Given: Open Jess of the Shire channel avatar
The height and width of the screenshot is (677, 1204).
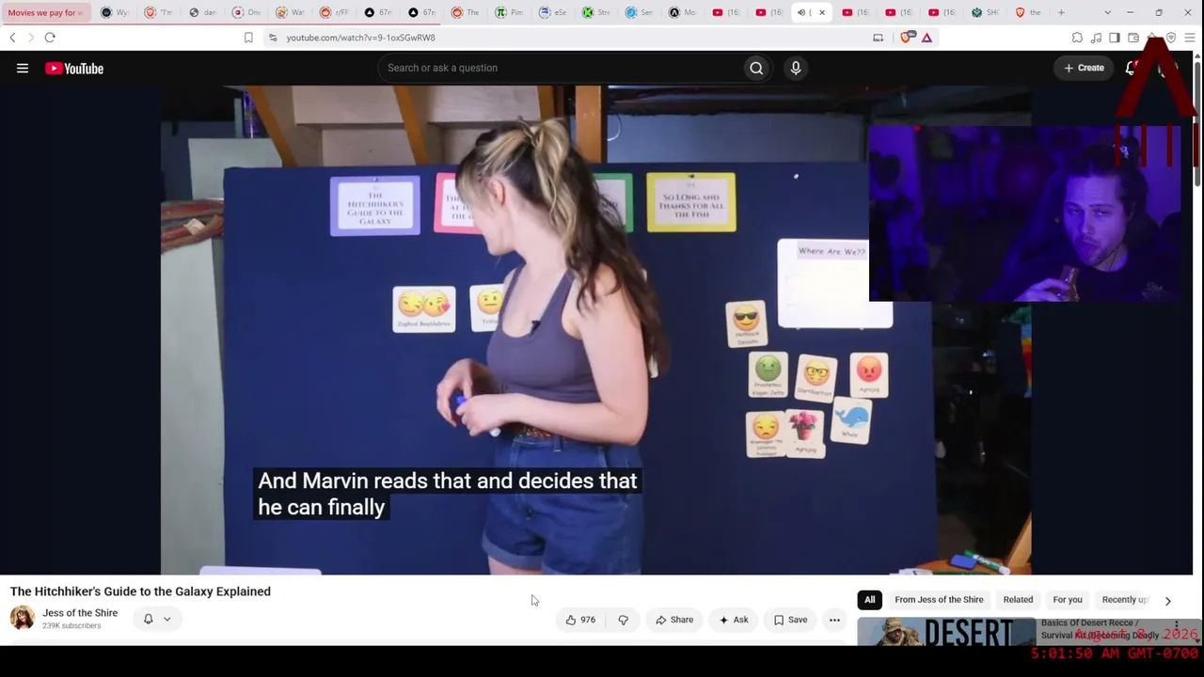Looking at the screenshot, I should [x=23, y=618].
